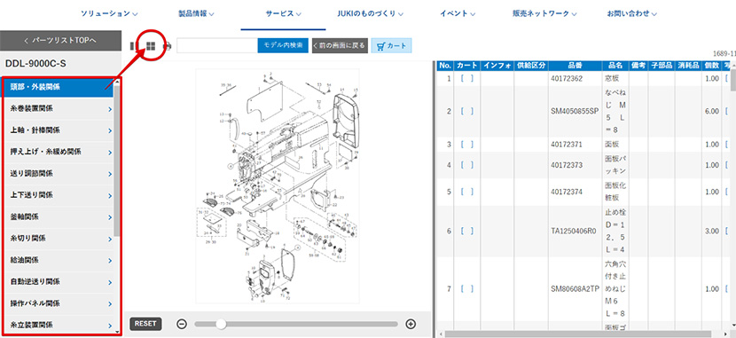The width and height of the screenshot is (736, 338).
Task: Expand the 販売ネットワーク dropdown
Action: coord(544,13)
